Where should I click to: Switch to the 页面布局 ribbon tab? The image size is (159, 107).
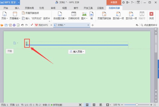click(29, 8)
